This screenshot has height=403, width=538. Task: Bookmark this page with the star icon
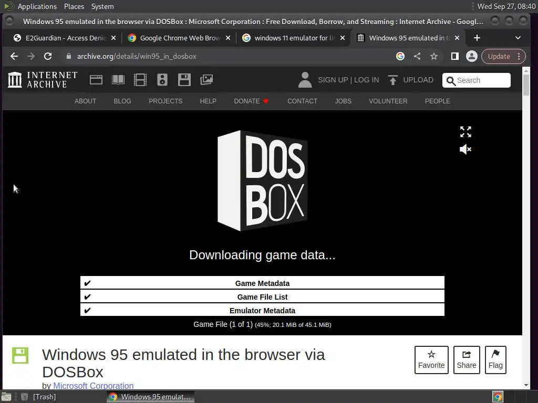(x=434, y=56)
